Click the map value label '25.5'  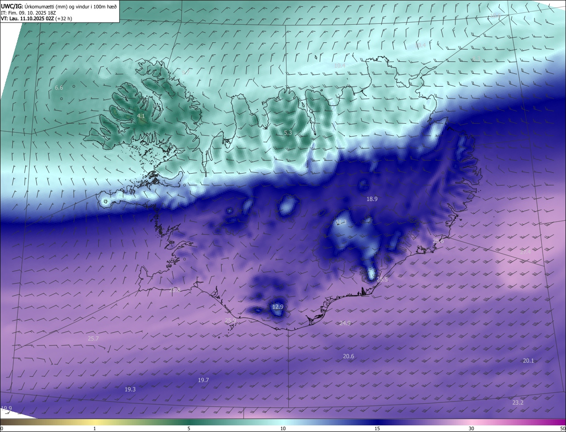point(382,280)
